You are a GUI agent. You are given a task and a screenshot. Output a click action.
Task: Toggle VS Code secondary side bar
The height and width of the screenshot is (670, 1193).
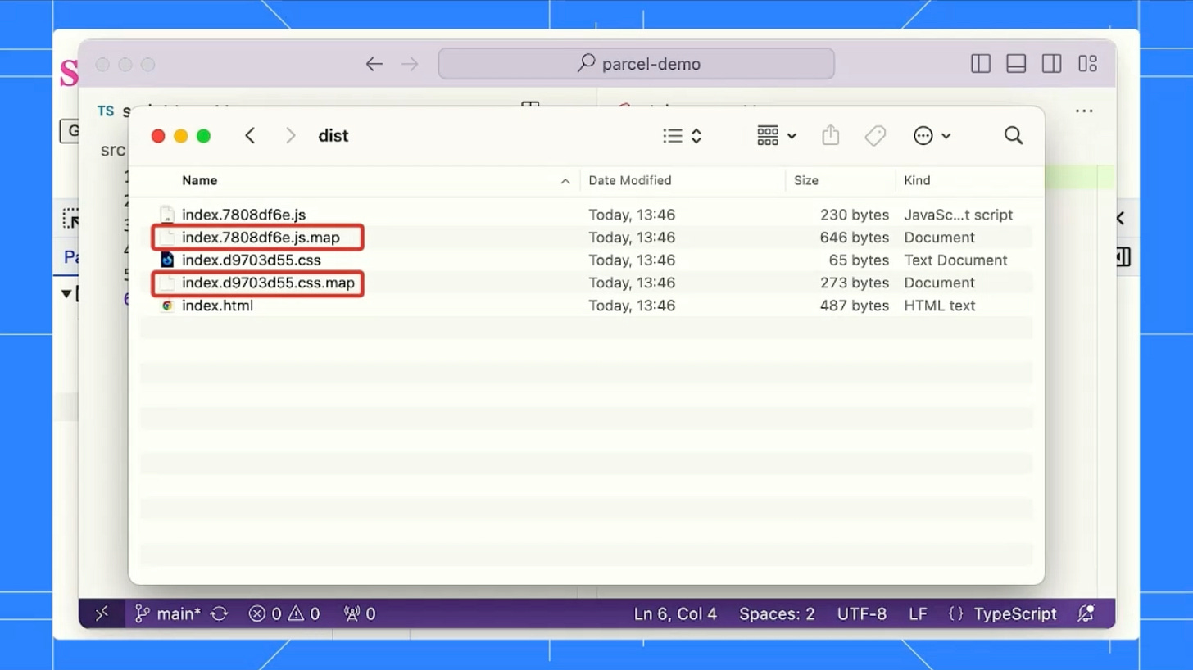click(1052, 64)
